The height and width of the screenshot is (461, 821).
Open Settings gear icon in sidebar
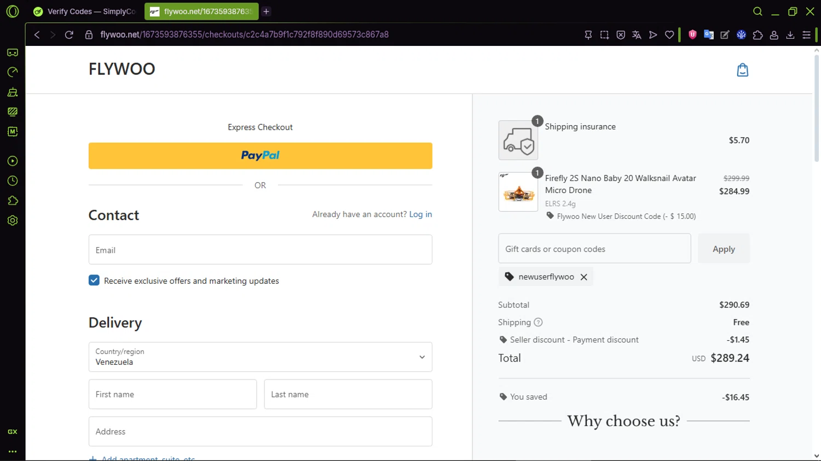coord(13,220)
